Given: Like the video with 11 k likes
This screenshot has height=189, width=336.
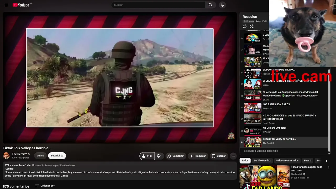Looking at the screenshot, I should [147, 156].
